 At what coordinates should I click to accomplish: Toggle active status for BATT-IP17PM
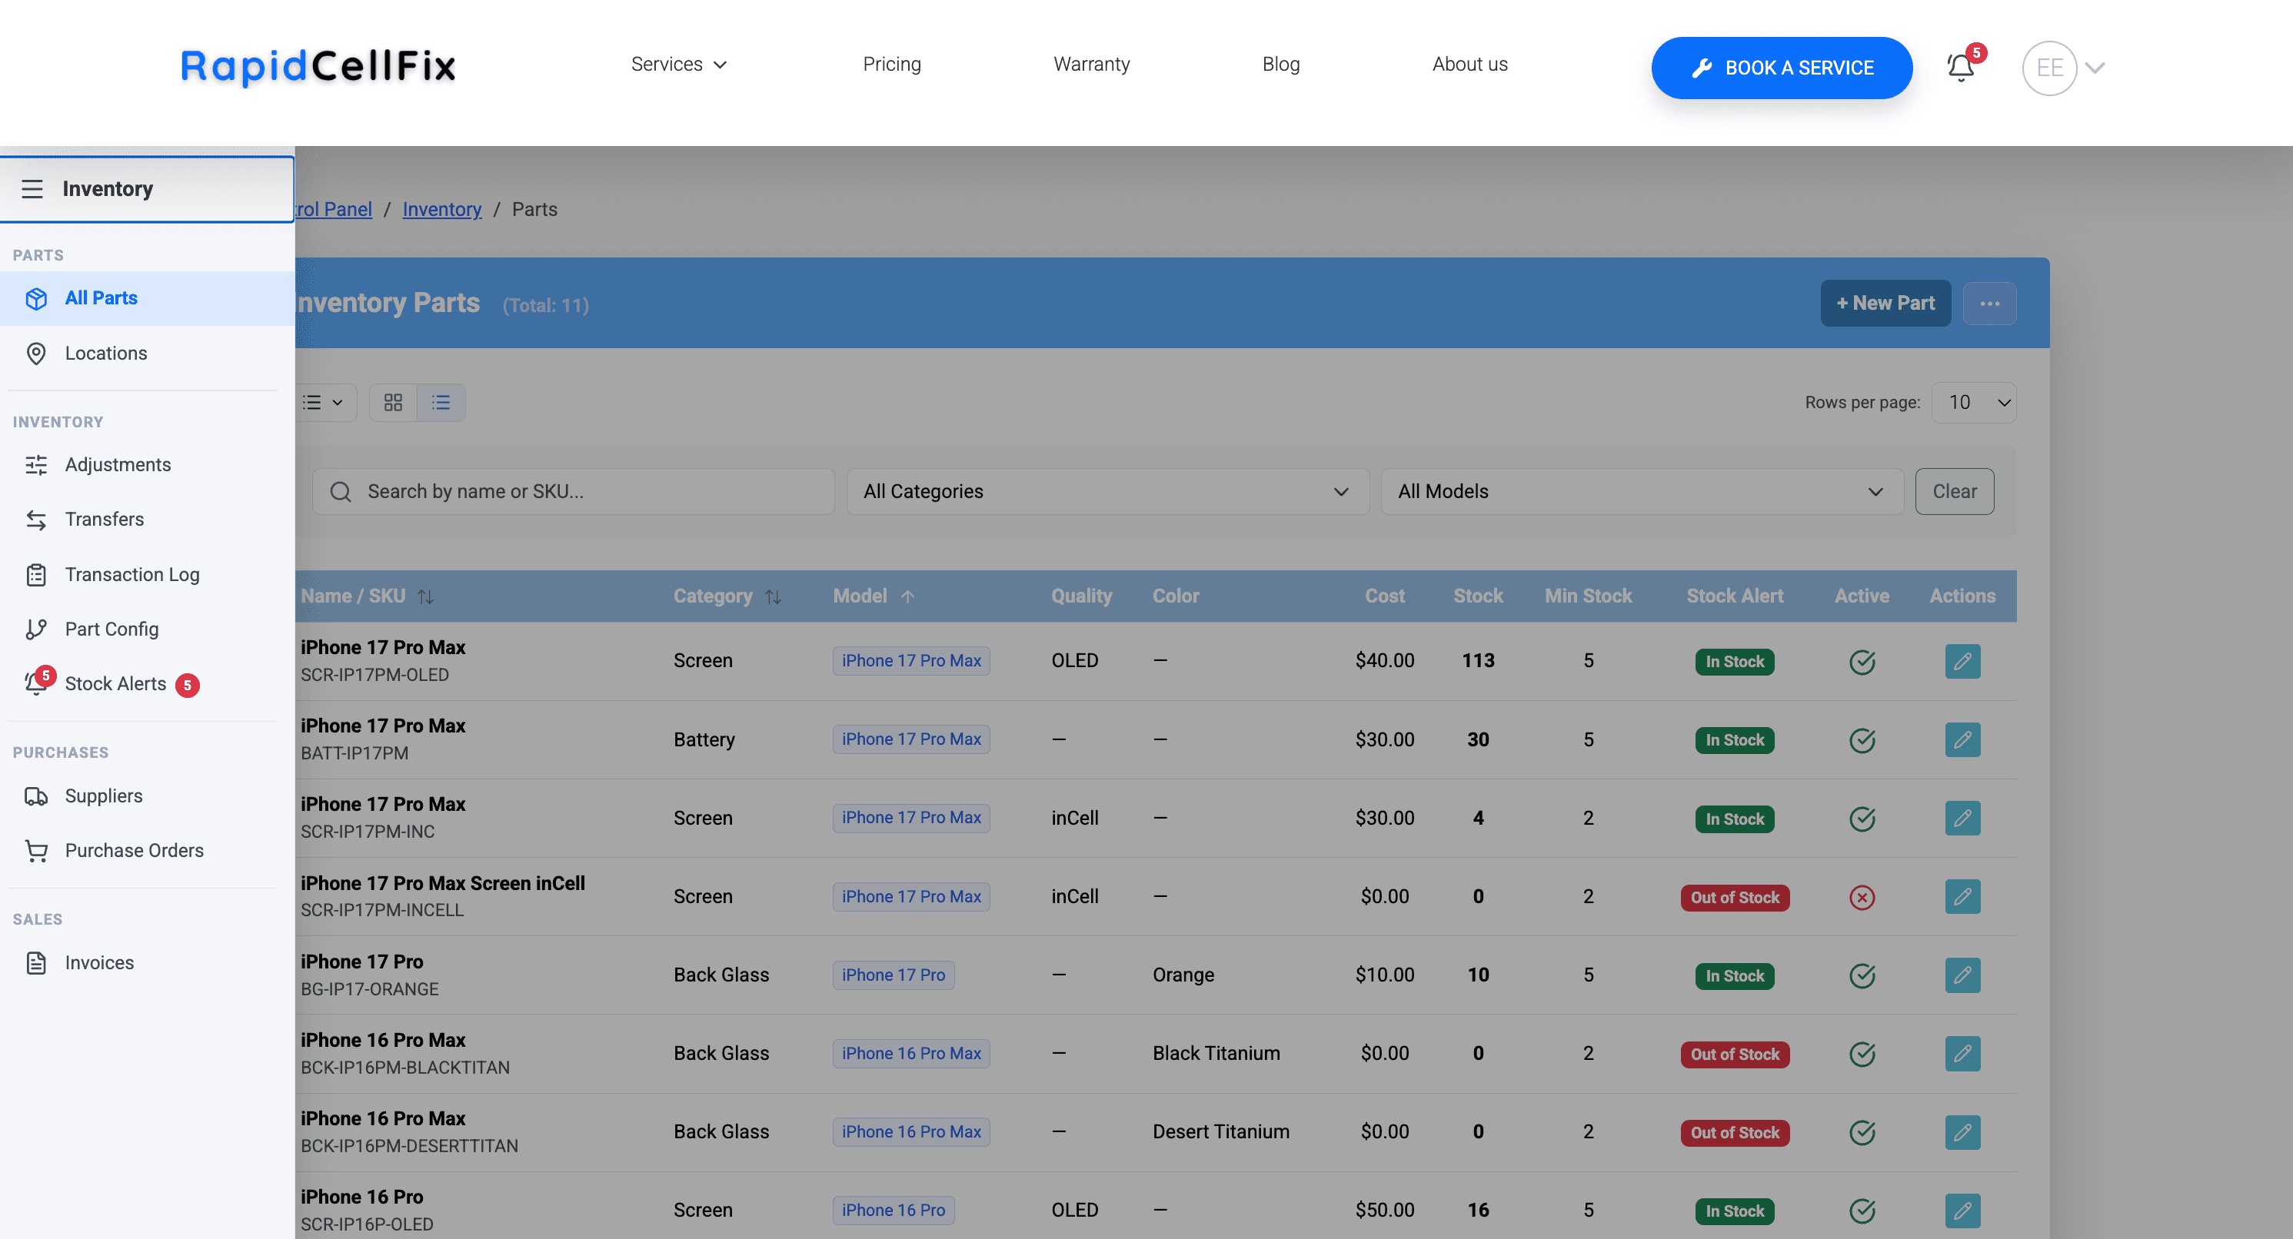click(1862, 740)
